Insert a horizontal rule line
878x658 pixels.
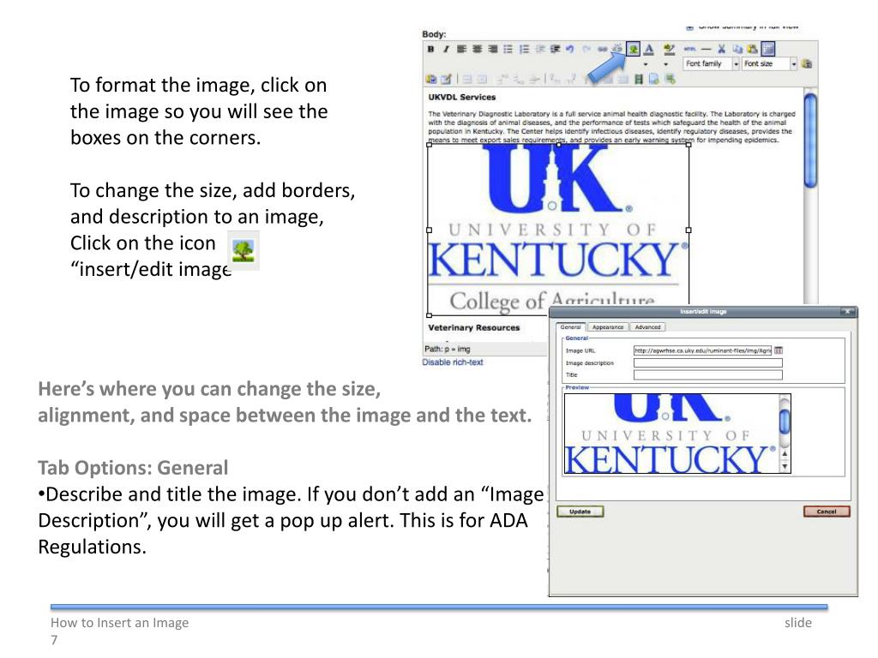pyautogui.click(x=707, y=49)
